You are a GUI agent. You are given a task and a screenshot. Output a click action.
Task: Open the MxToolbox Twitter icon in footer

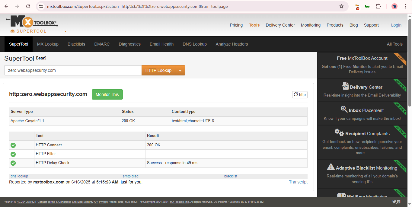[x=394, y=202]
